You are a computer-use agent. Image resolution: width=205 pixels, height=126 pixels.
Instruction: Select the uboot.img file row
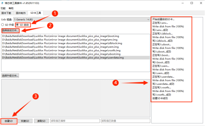coord(76,54)
